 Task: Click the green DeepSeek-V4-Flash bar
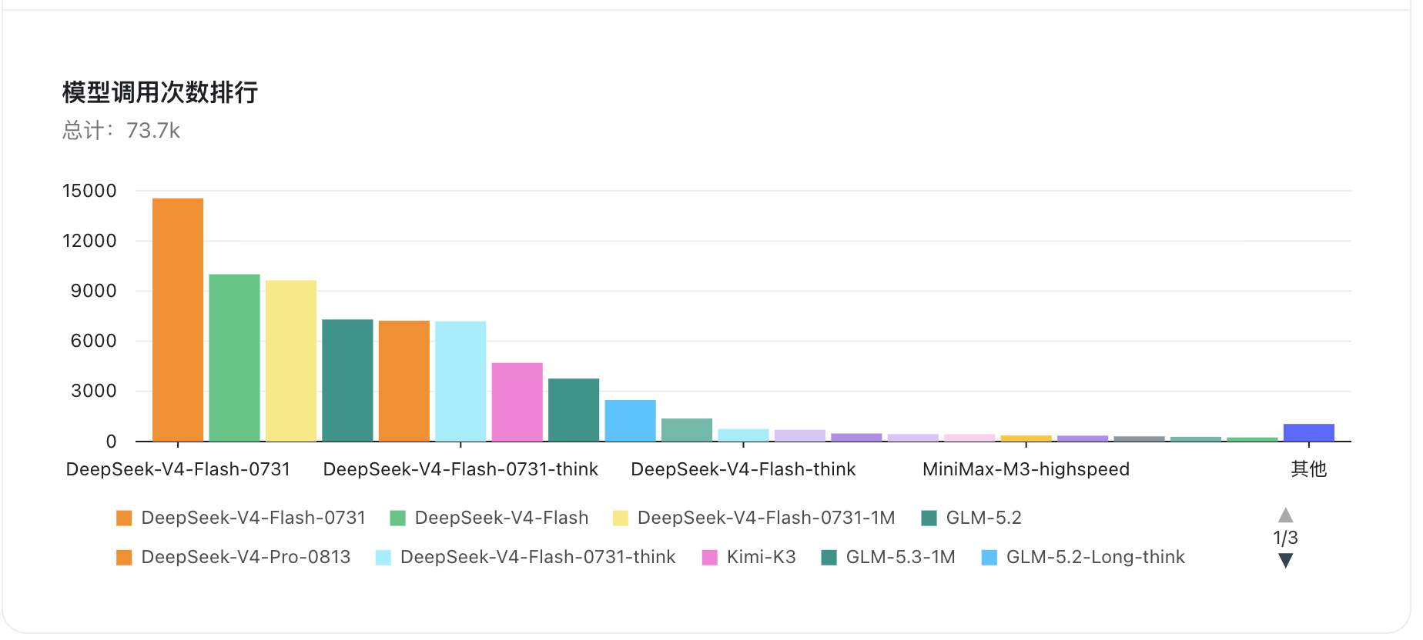[234, 358]
